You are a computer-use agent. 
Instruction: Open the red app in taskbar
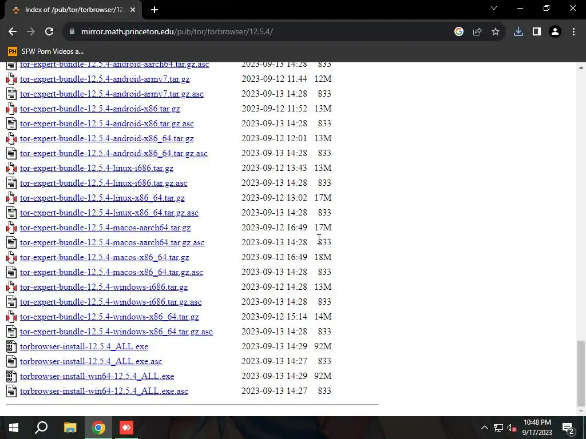click(x=126, y=428)
